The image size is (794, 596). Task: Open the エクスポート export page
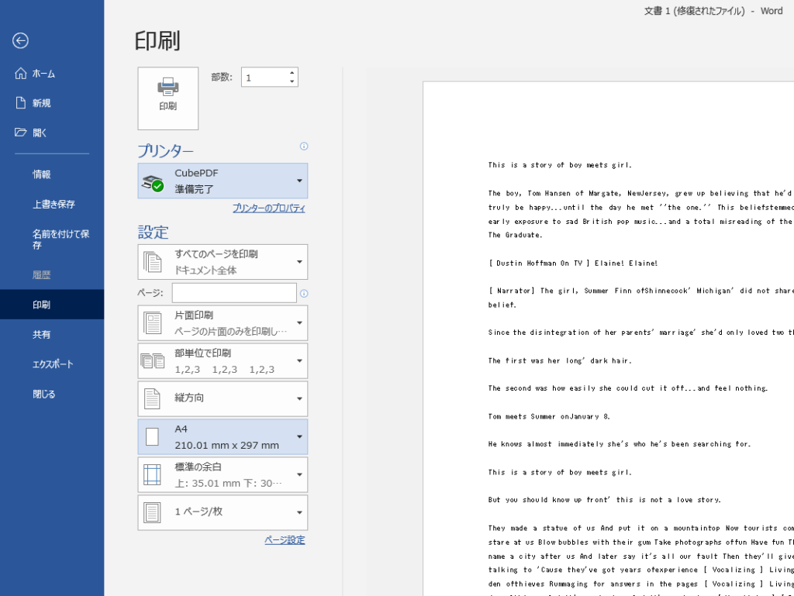pos(52,364)
